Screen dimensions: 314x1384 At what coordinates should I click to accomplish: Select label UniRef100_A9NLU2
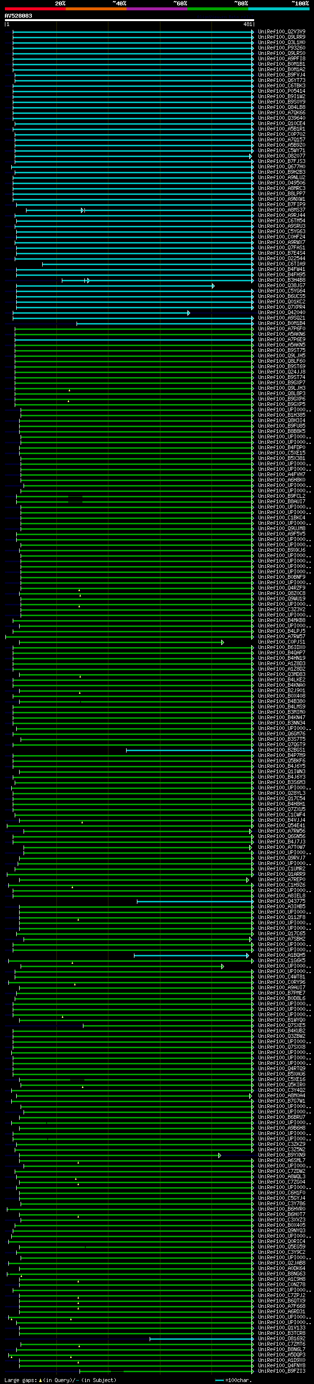[282, 177]
